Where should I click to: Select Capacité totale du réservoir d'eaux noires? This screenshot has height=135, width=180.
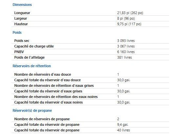pyautogui.click(x=49, y=102)
